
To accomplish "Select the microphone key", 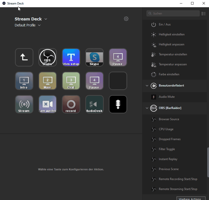I will [118, 104].
